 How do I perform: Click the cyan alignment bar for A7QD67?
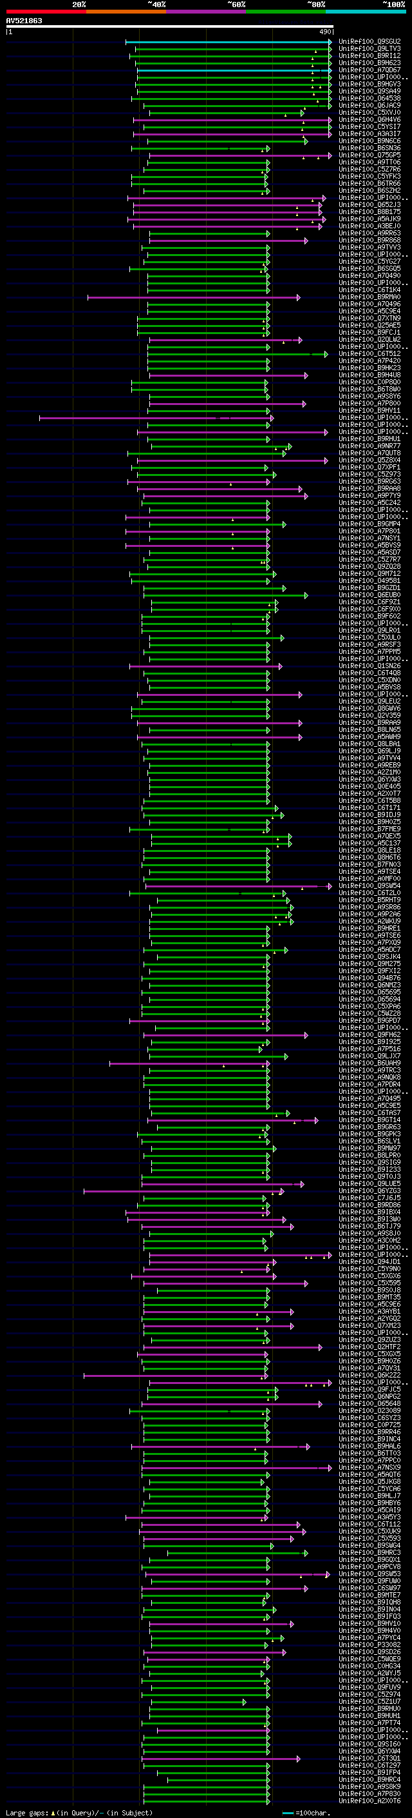click(234, 70)
